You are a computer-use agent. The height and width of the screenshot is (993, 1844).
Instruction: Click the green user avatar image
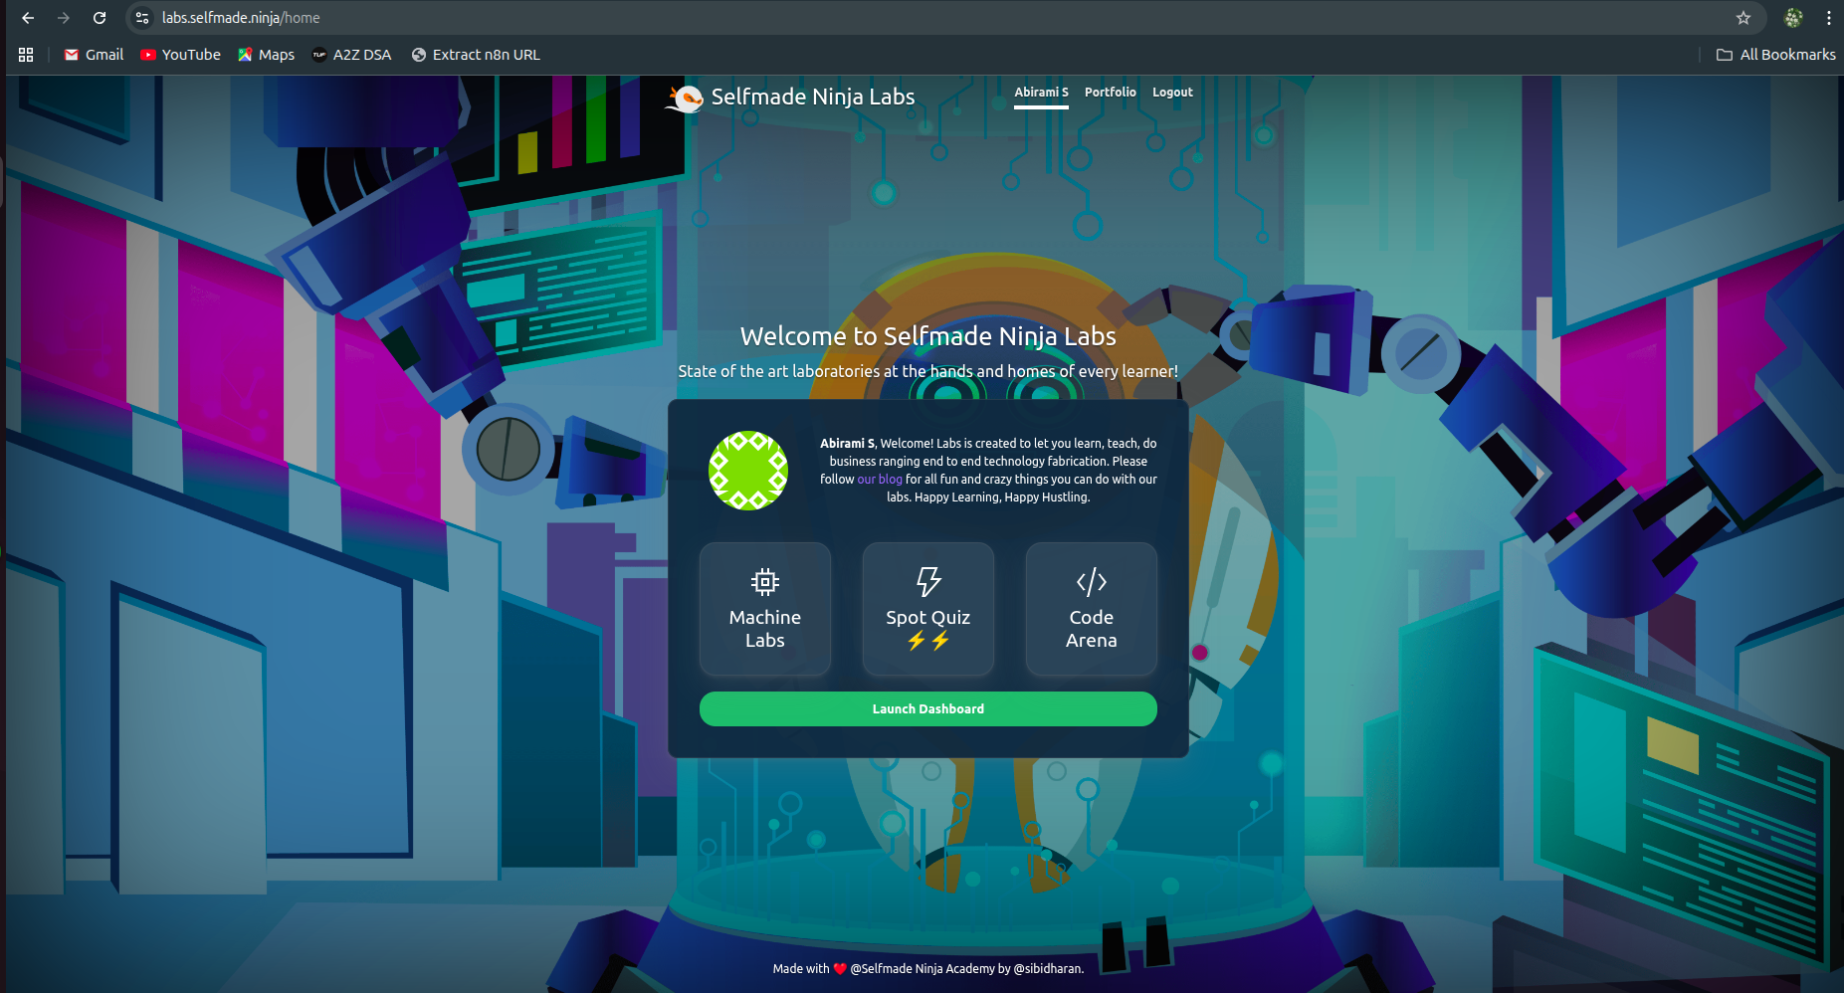[748, 471]
